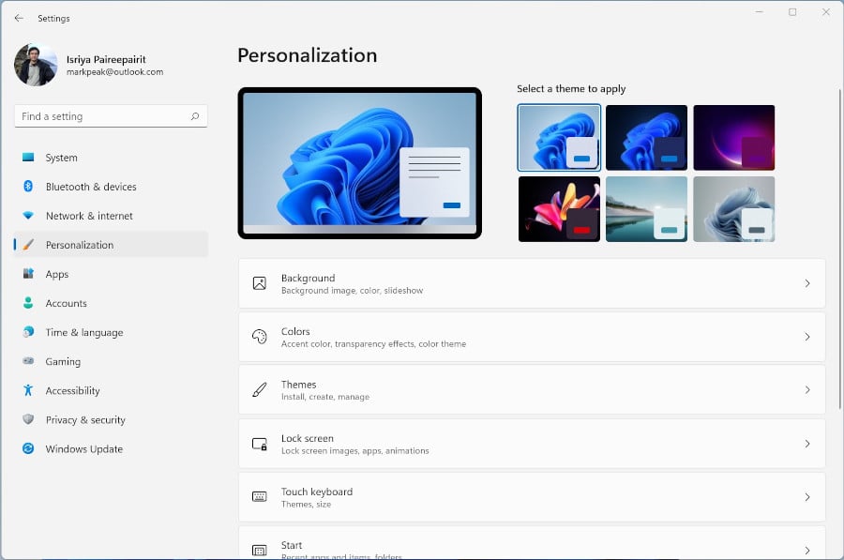Viewport: 844px width, 560px height.
Task: Click the Find a setting field
Action: [x=111, y=116]
